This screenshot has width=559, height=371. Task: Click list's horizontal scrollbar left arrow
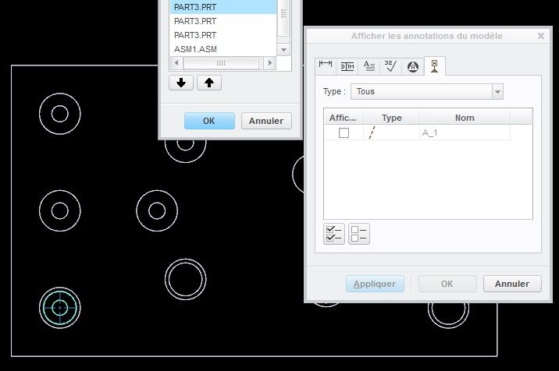tap(176, 63)
